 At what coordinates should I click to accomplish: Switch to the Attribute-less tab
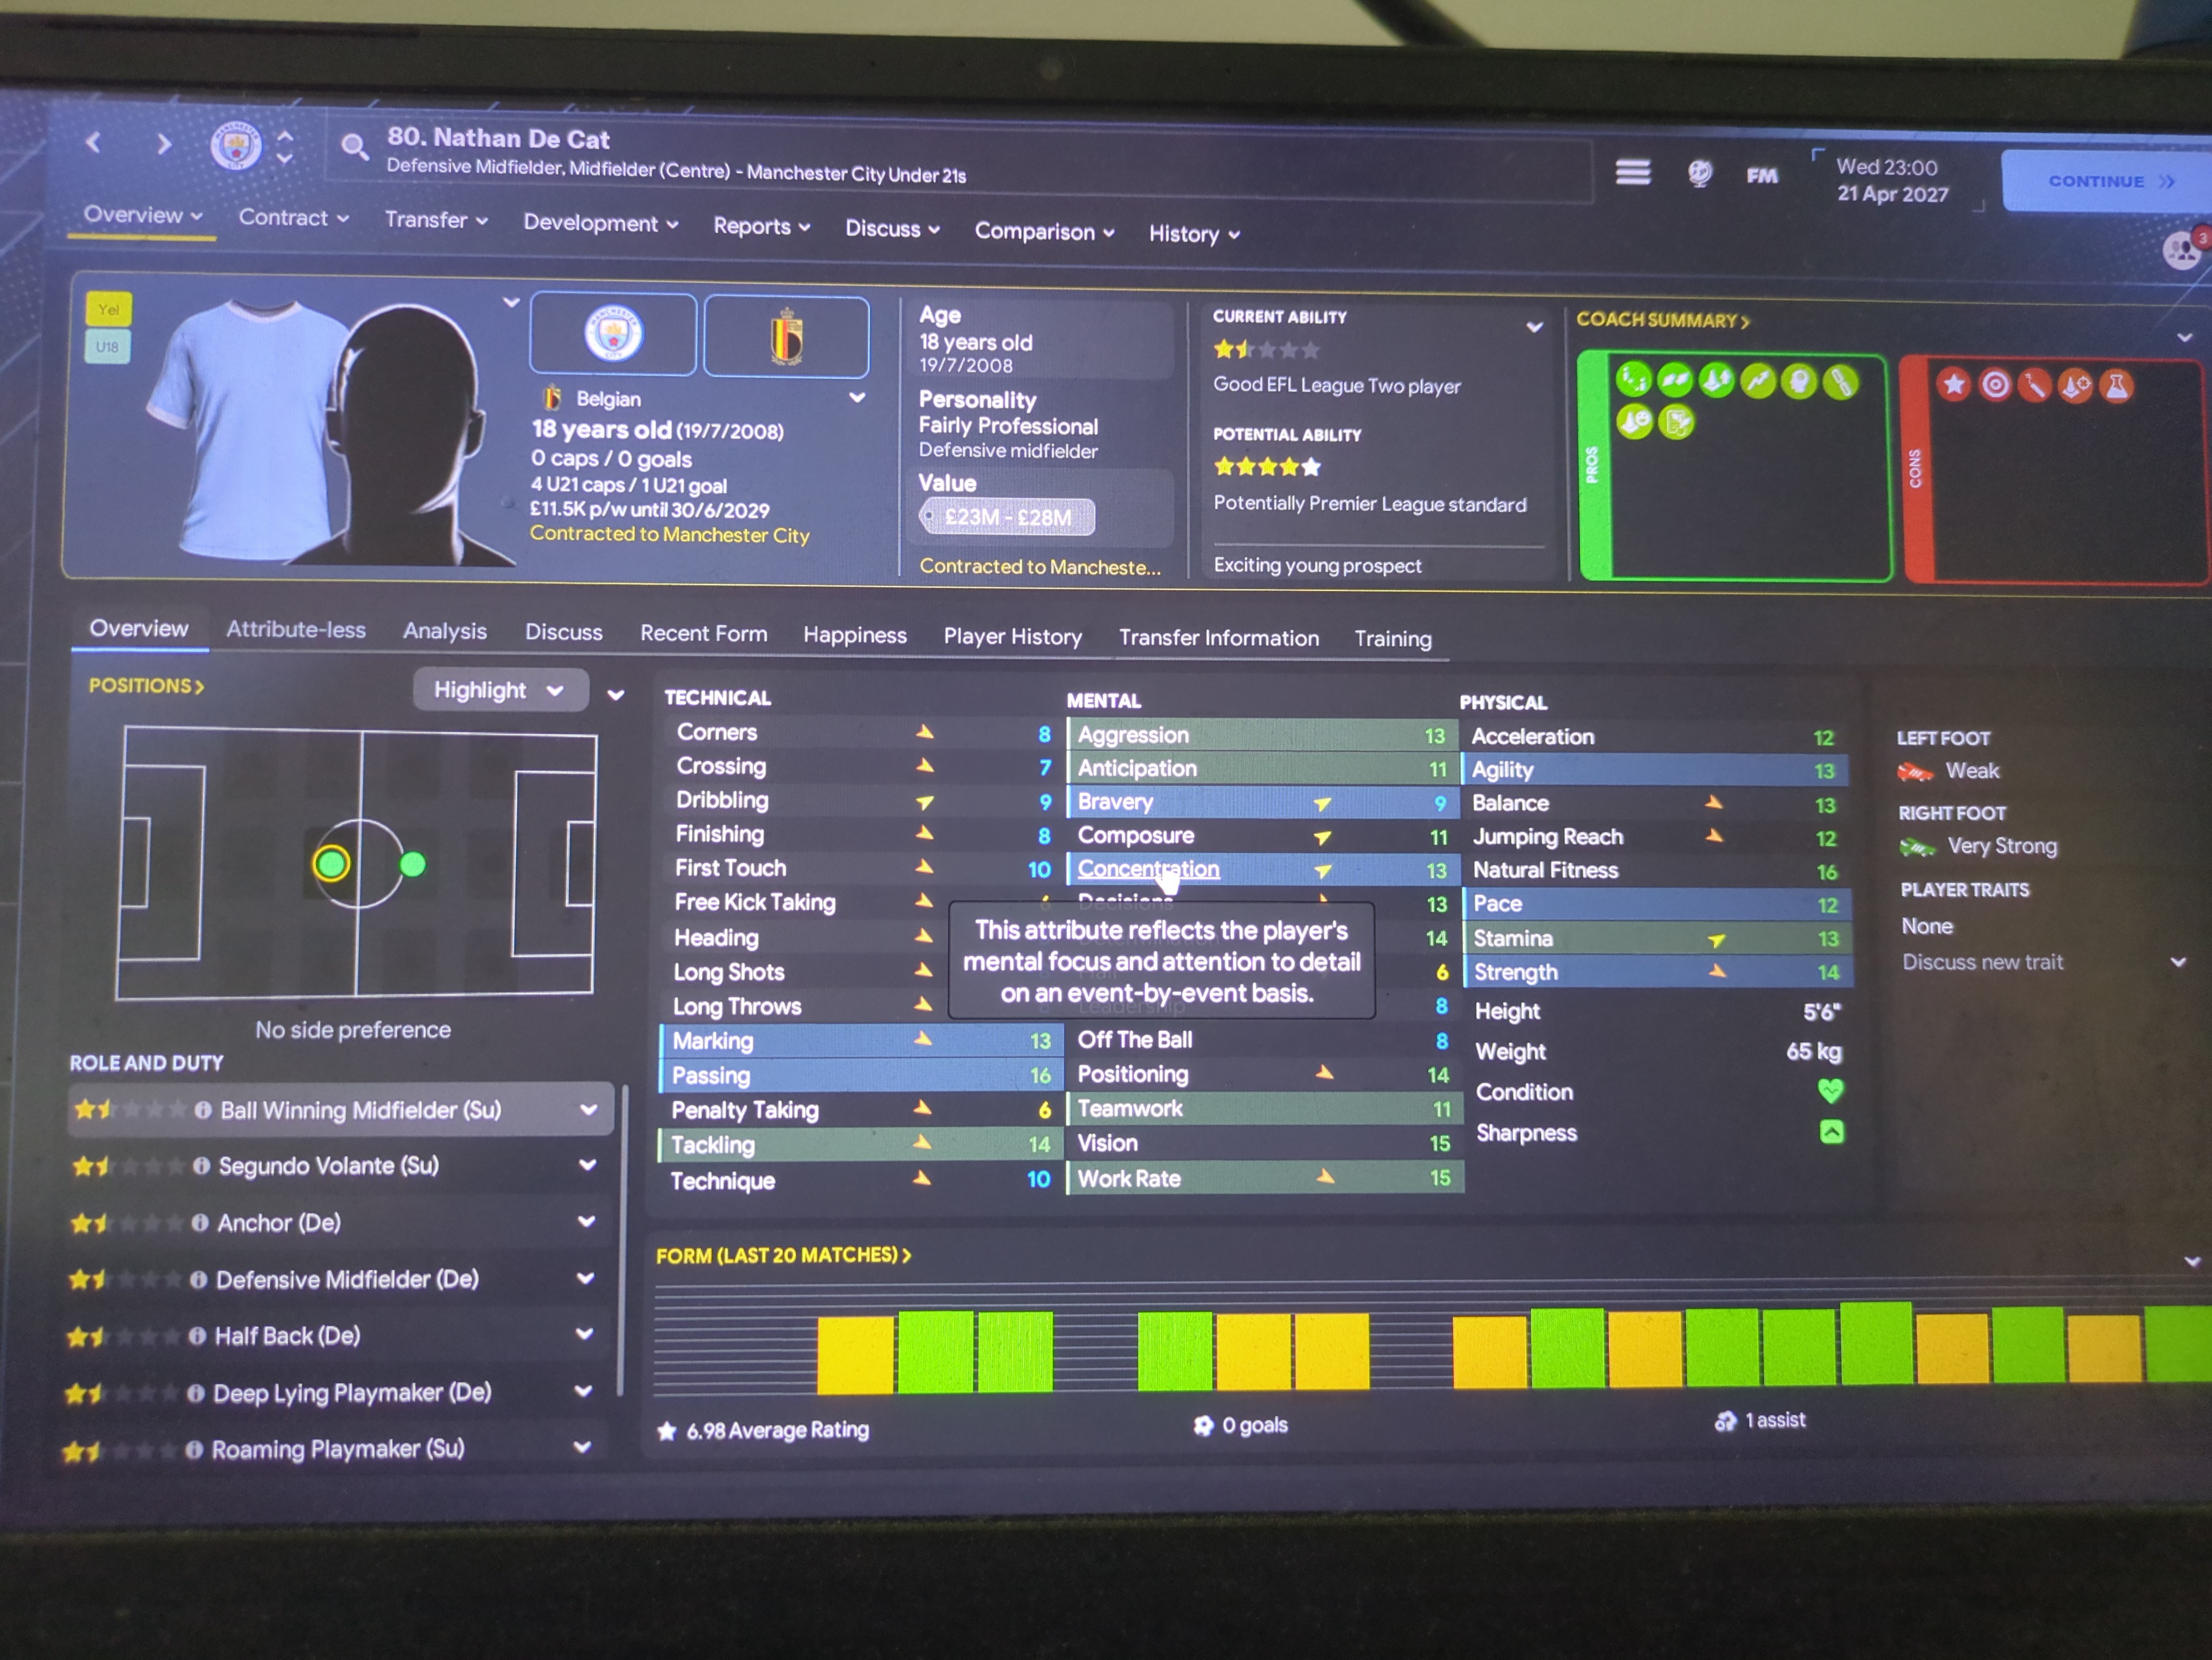click(x=296, y=630)
